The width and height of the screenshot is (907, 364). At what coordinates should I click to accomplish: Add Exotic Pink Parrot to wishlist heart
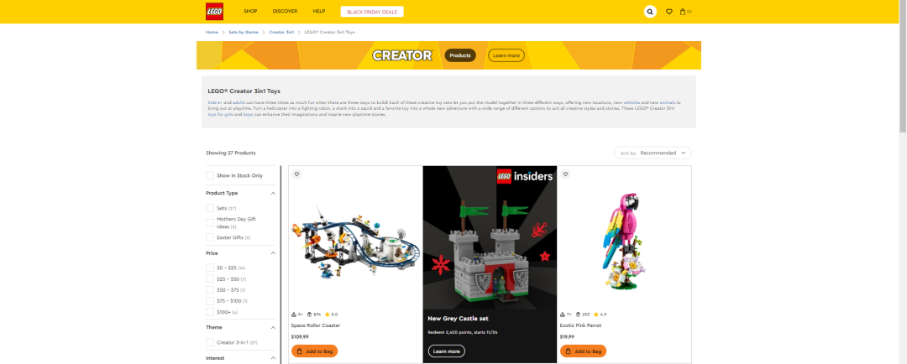point(565,174)
